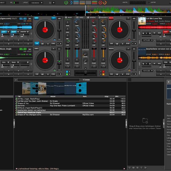Viewport: 171px width, 171px height.
Task: Toggle the loop IN button on deck 2
Action: [x=154, y=33]
